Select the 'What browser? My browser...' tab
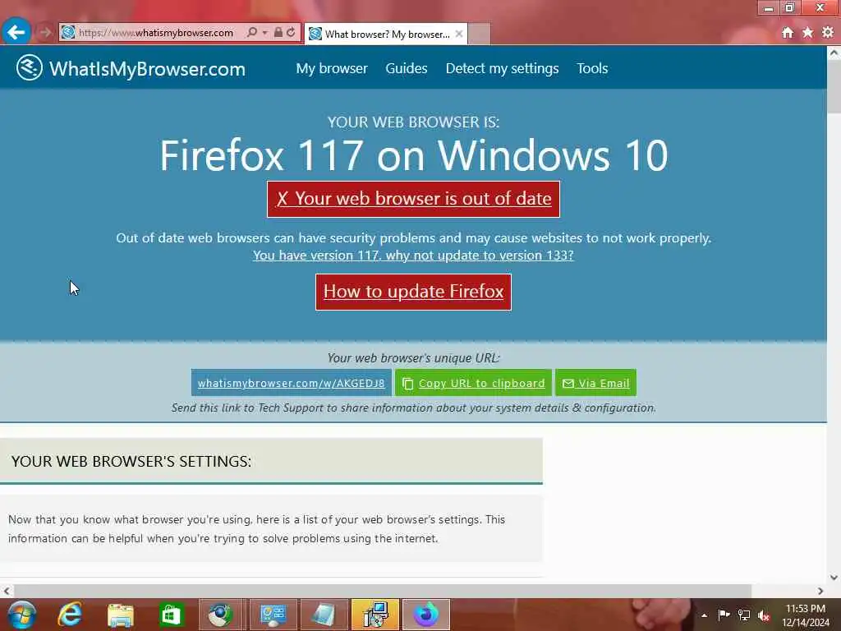This screenshot has width=841, height=631. pyautogui.click(x=386, y=35)
